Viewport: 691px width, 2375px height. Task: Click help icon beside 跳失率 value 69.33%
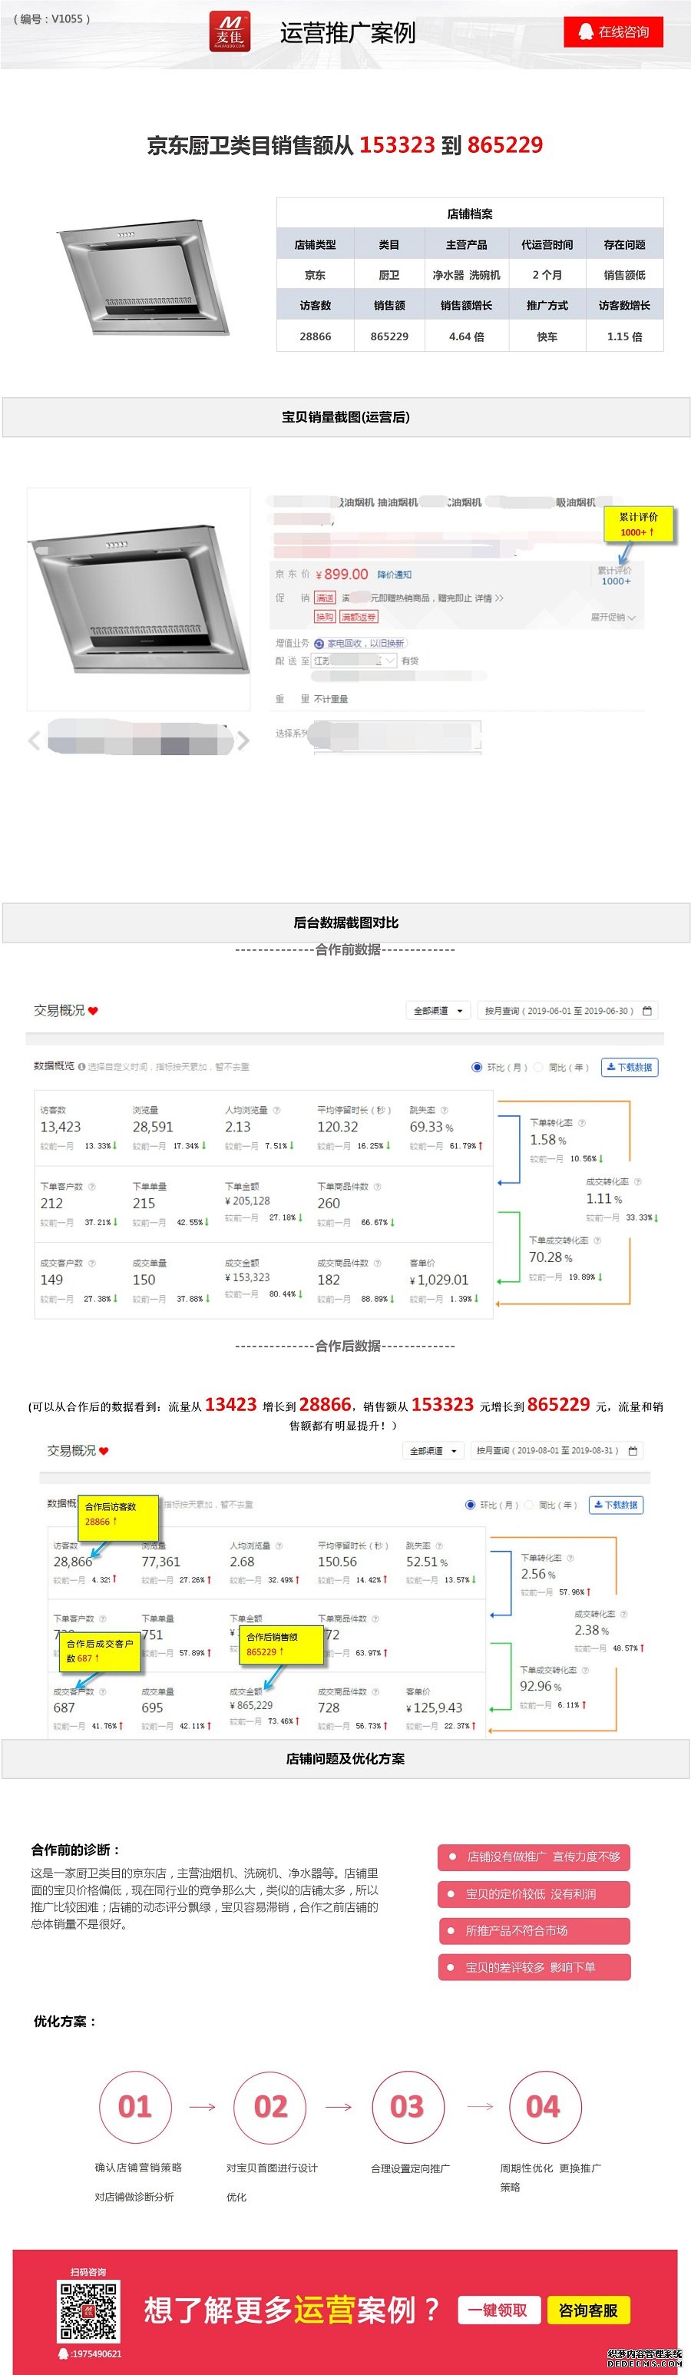coord(444,1110)
